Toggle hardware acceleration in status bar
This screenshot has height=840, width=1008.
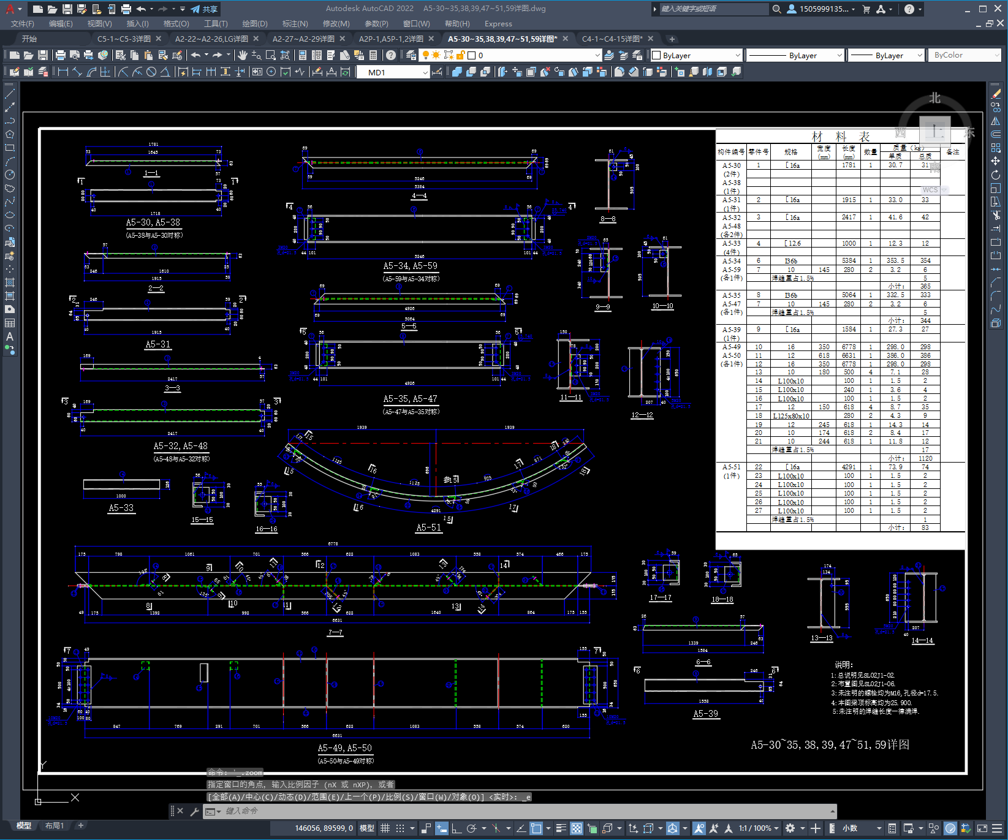click(950, 828)
